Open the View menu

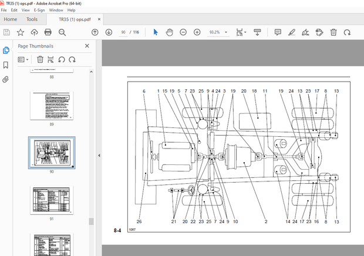click(25, 10)
